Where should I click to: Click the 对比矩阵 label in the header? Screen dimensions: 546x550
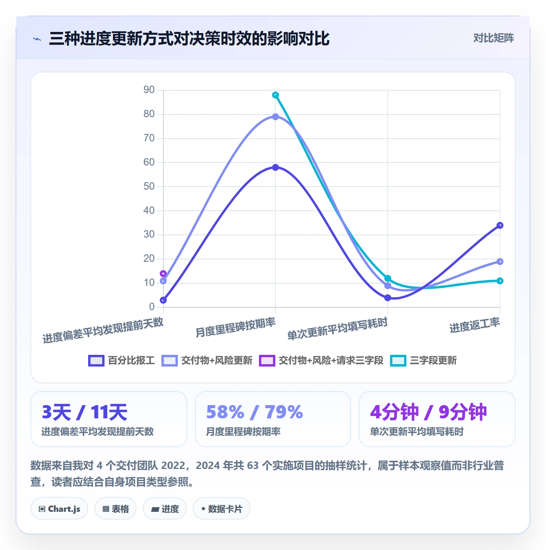tap(493, 38)
